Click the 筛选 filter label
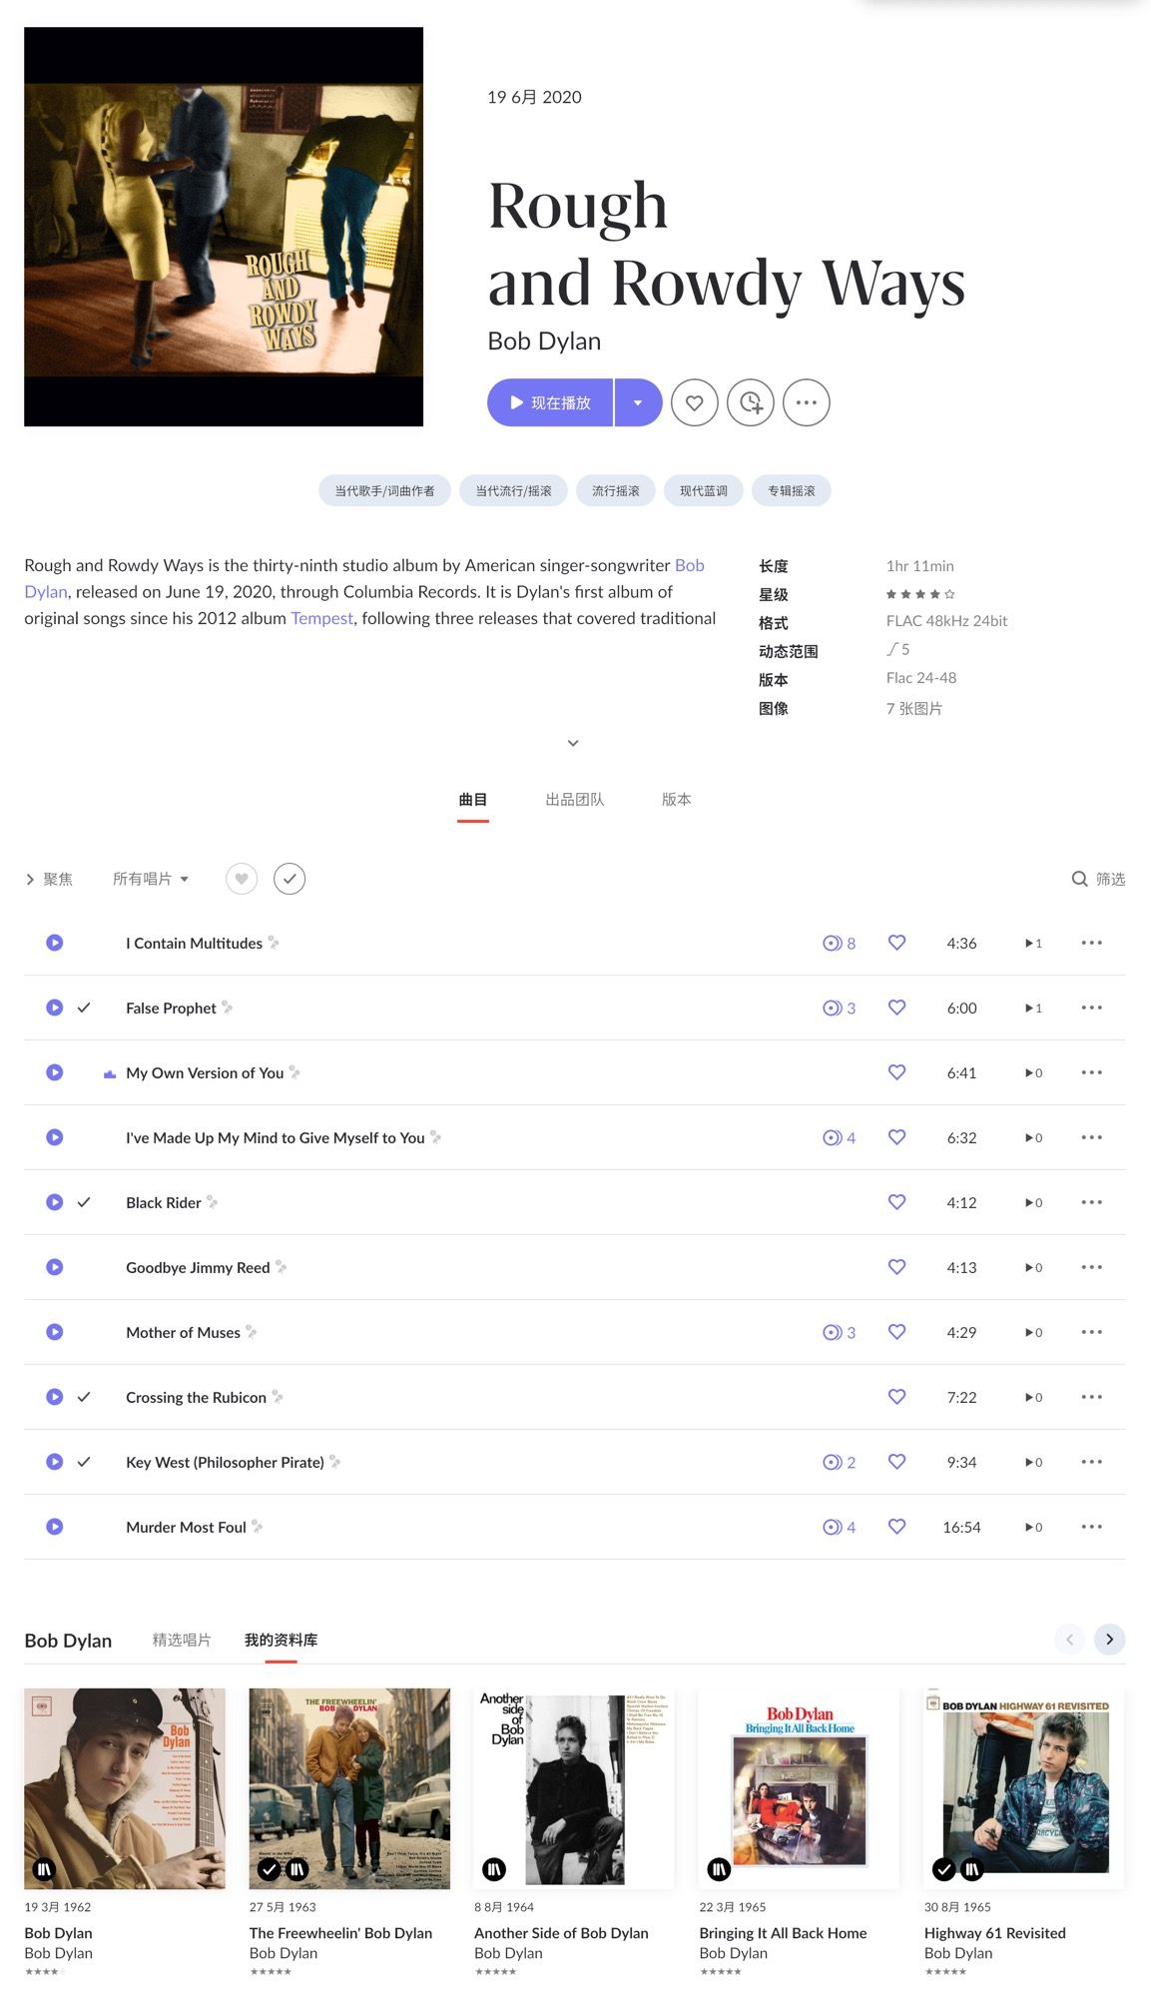Viewport: 1151px width, 2013px height. pyautogui.click(x=1110, y=879)
